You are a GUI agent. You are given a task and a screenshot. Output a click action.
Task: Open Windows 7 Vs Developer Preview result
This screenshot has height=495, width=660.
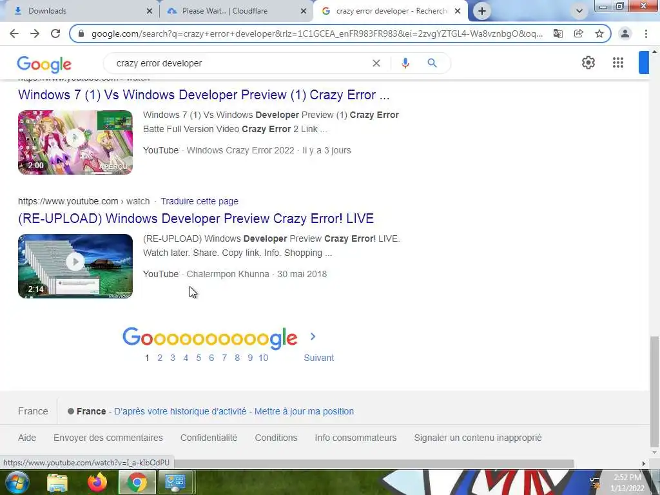(x=204, y=95)
